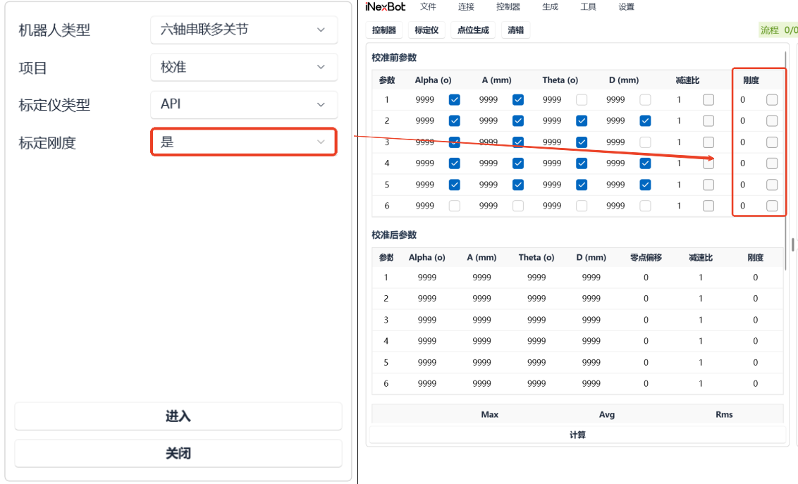Open the 项目 dropdown showing 校准
The width and height of the screenshot is (798, 484).
click(x=244, y=67)
